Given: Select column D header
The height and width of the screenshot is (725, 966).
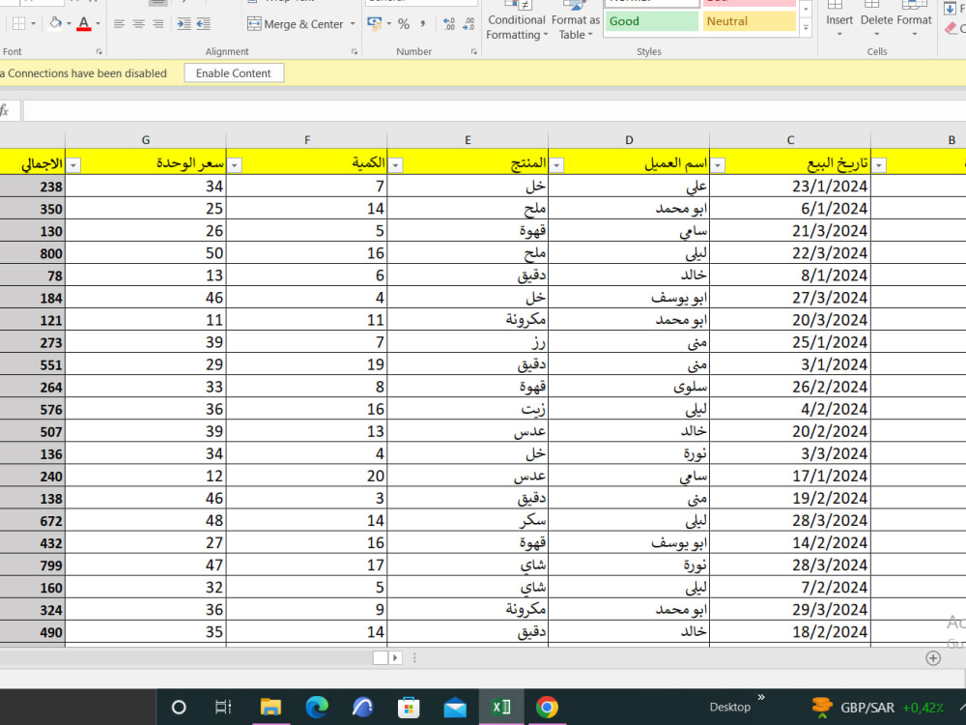Looking at the screenshot, I should pyautogui.click(x=629, y=140).
